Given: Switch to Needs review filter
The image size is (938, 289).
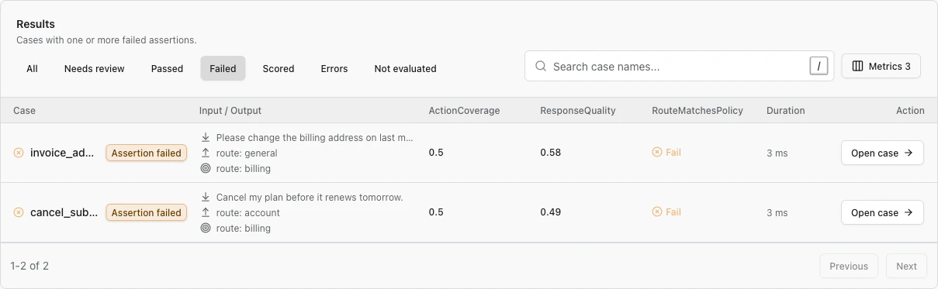Looking at the screenshot, I should [x=95, y=68].
